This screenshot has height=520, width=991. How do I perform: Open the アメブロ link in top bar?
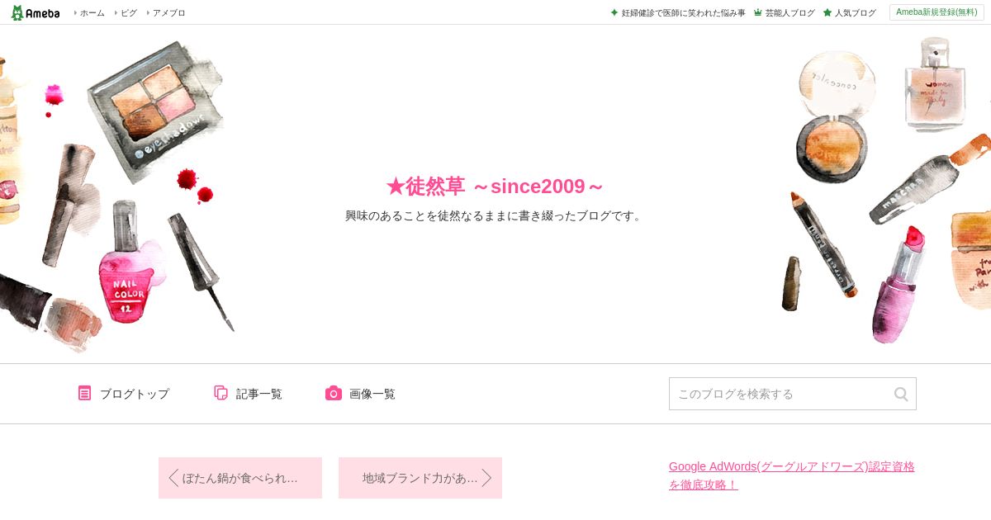pyautogui.click(x=168, y=12)
